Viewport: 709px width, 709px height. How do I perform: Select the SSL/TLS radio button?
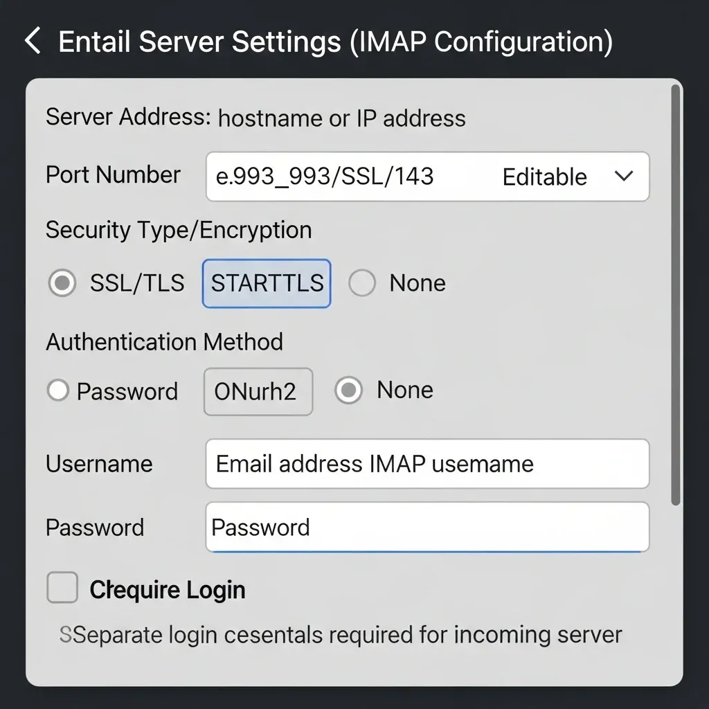click(62, 283)
